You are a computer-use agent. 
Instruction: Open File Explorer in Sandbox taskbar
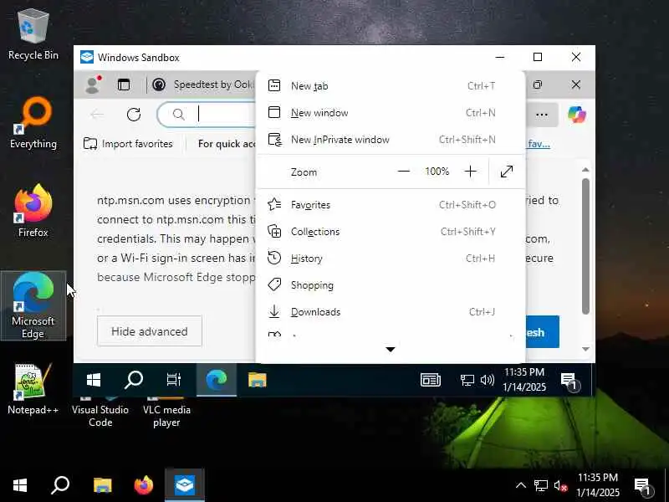pyautogui.click(x=258, y=380)
